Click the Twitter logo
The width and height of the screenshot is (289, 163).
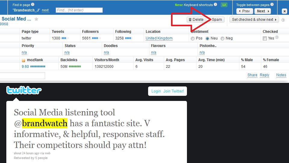pos(24,90)
